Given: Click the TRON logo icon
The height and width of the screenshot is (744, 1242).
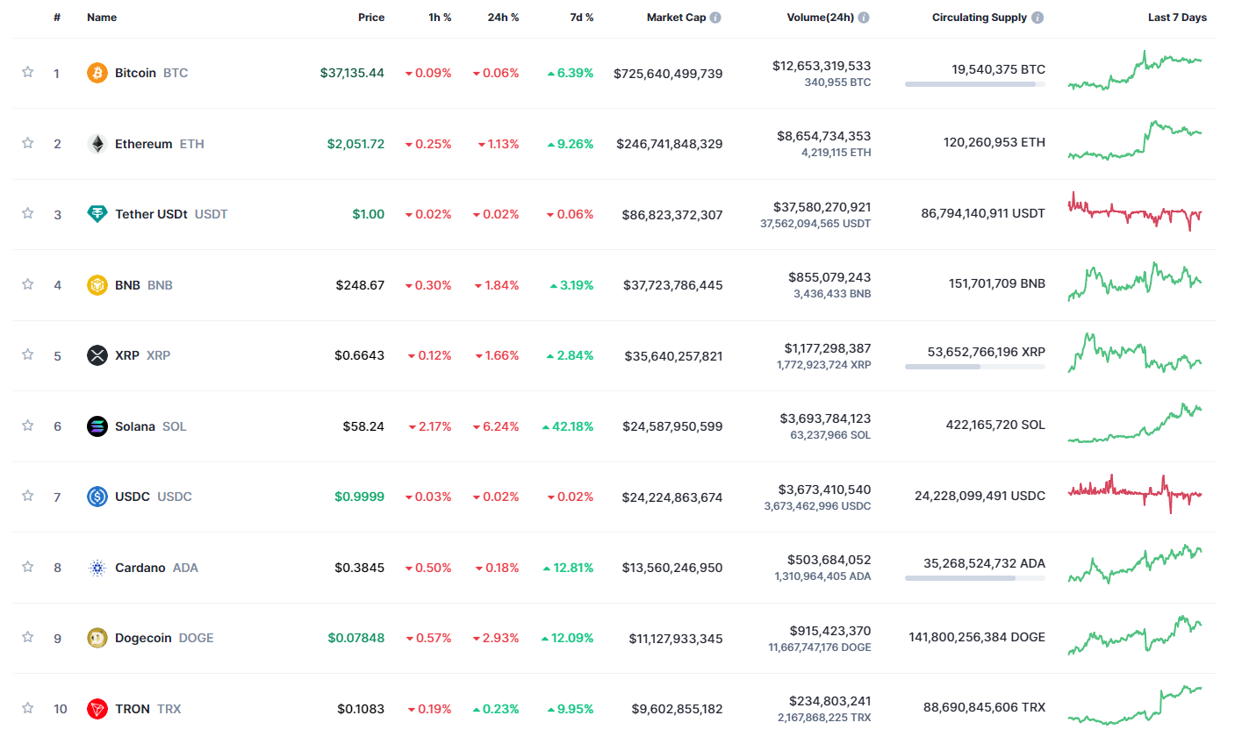Looking at the screenshot, I should [x=97, y=709].
